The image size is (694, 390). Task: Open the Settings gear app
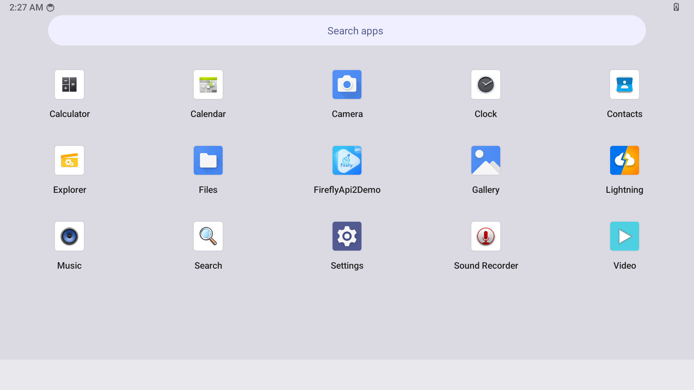[x=347, y=236]
